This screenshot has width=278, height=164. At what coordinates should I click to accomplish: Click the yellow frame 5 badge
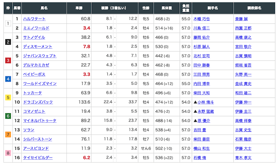8,98
